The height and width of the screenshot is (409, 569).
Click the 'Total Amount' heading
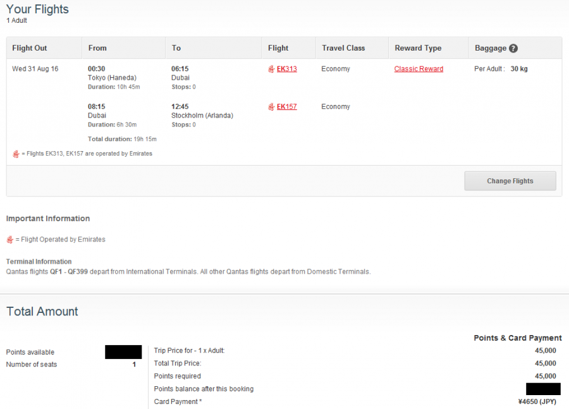[x=42, y=312]
